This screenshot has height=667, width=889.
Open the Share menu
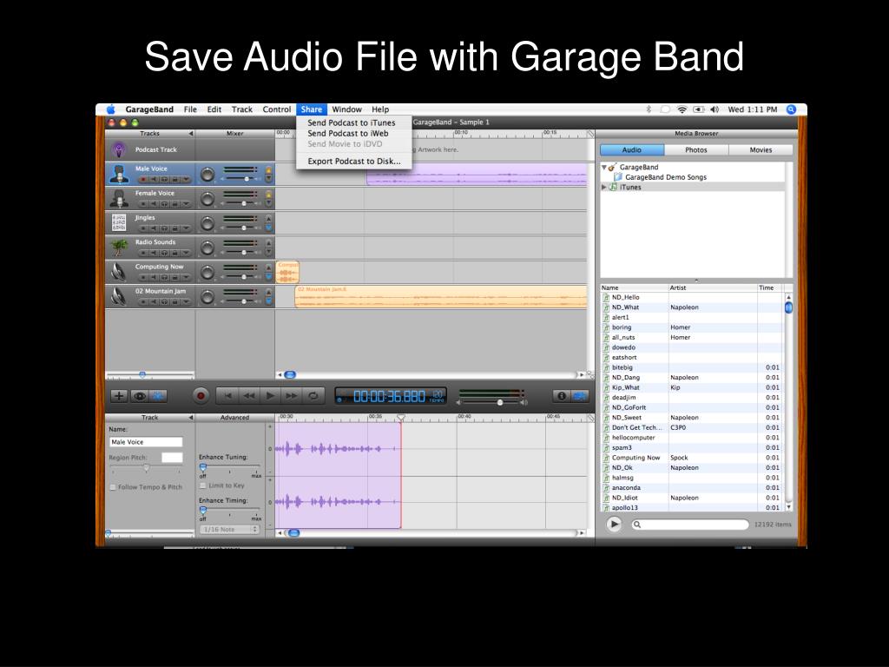click(x=312, y=109)
